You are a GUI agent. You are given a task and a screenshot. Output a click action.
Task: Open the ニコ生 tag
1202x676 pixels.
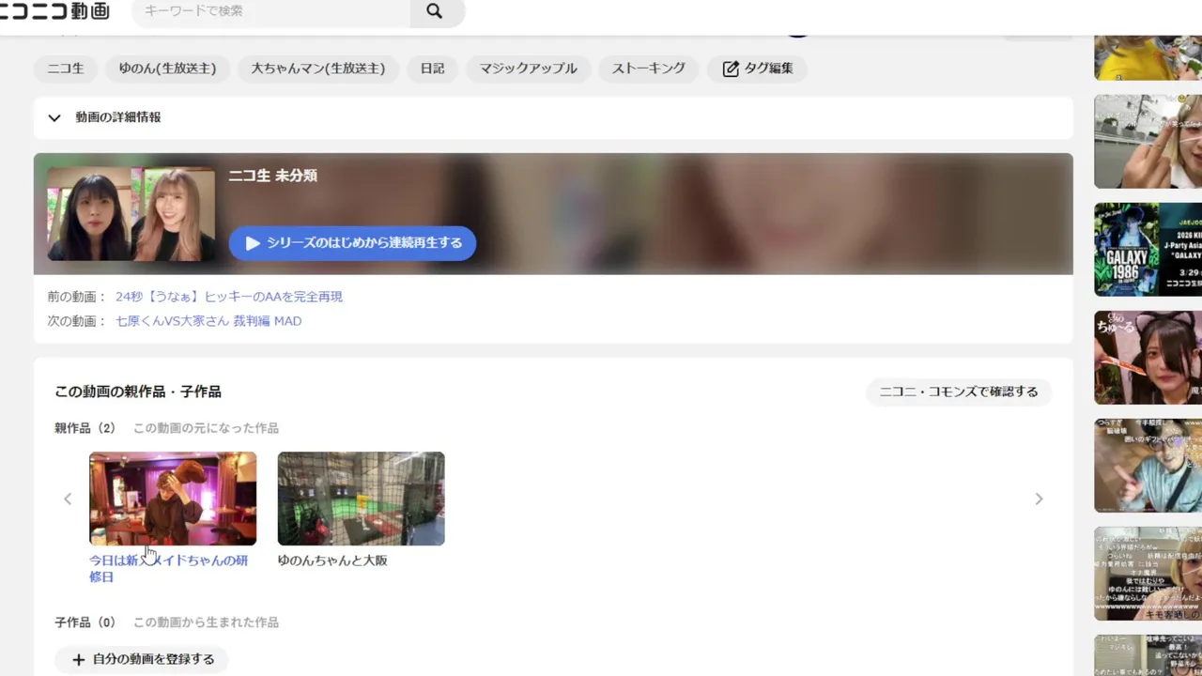tap(66, 69)
